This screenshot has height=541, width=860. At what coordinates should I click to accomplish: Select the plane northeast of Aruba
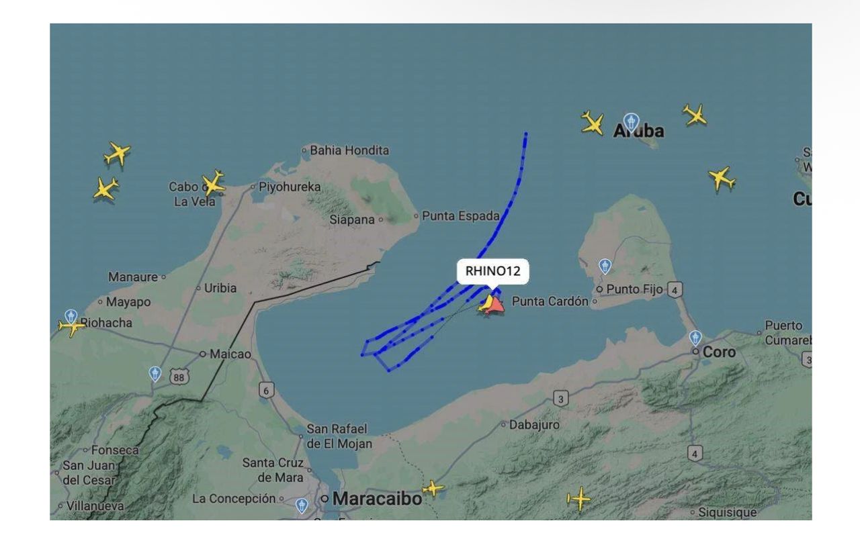(695, 115)
